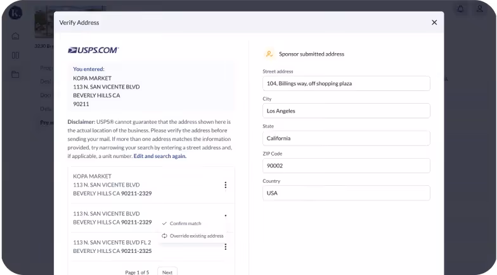Choose Override existing address option
This screenshot has height=275, width=497.
point(193,236)
